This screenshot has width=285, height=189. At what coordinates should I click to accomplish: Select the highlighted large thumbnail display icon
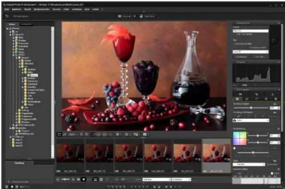pyautogui.click(x=83, y=179)
